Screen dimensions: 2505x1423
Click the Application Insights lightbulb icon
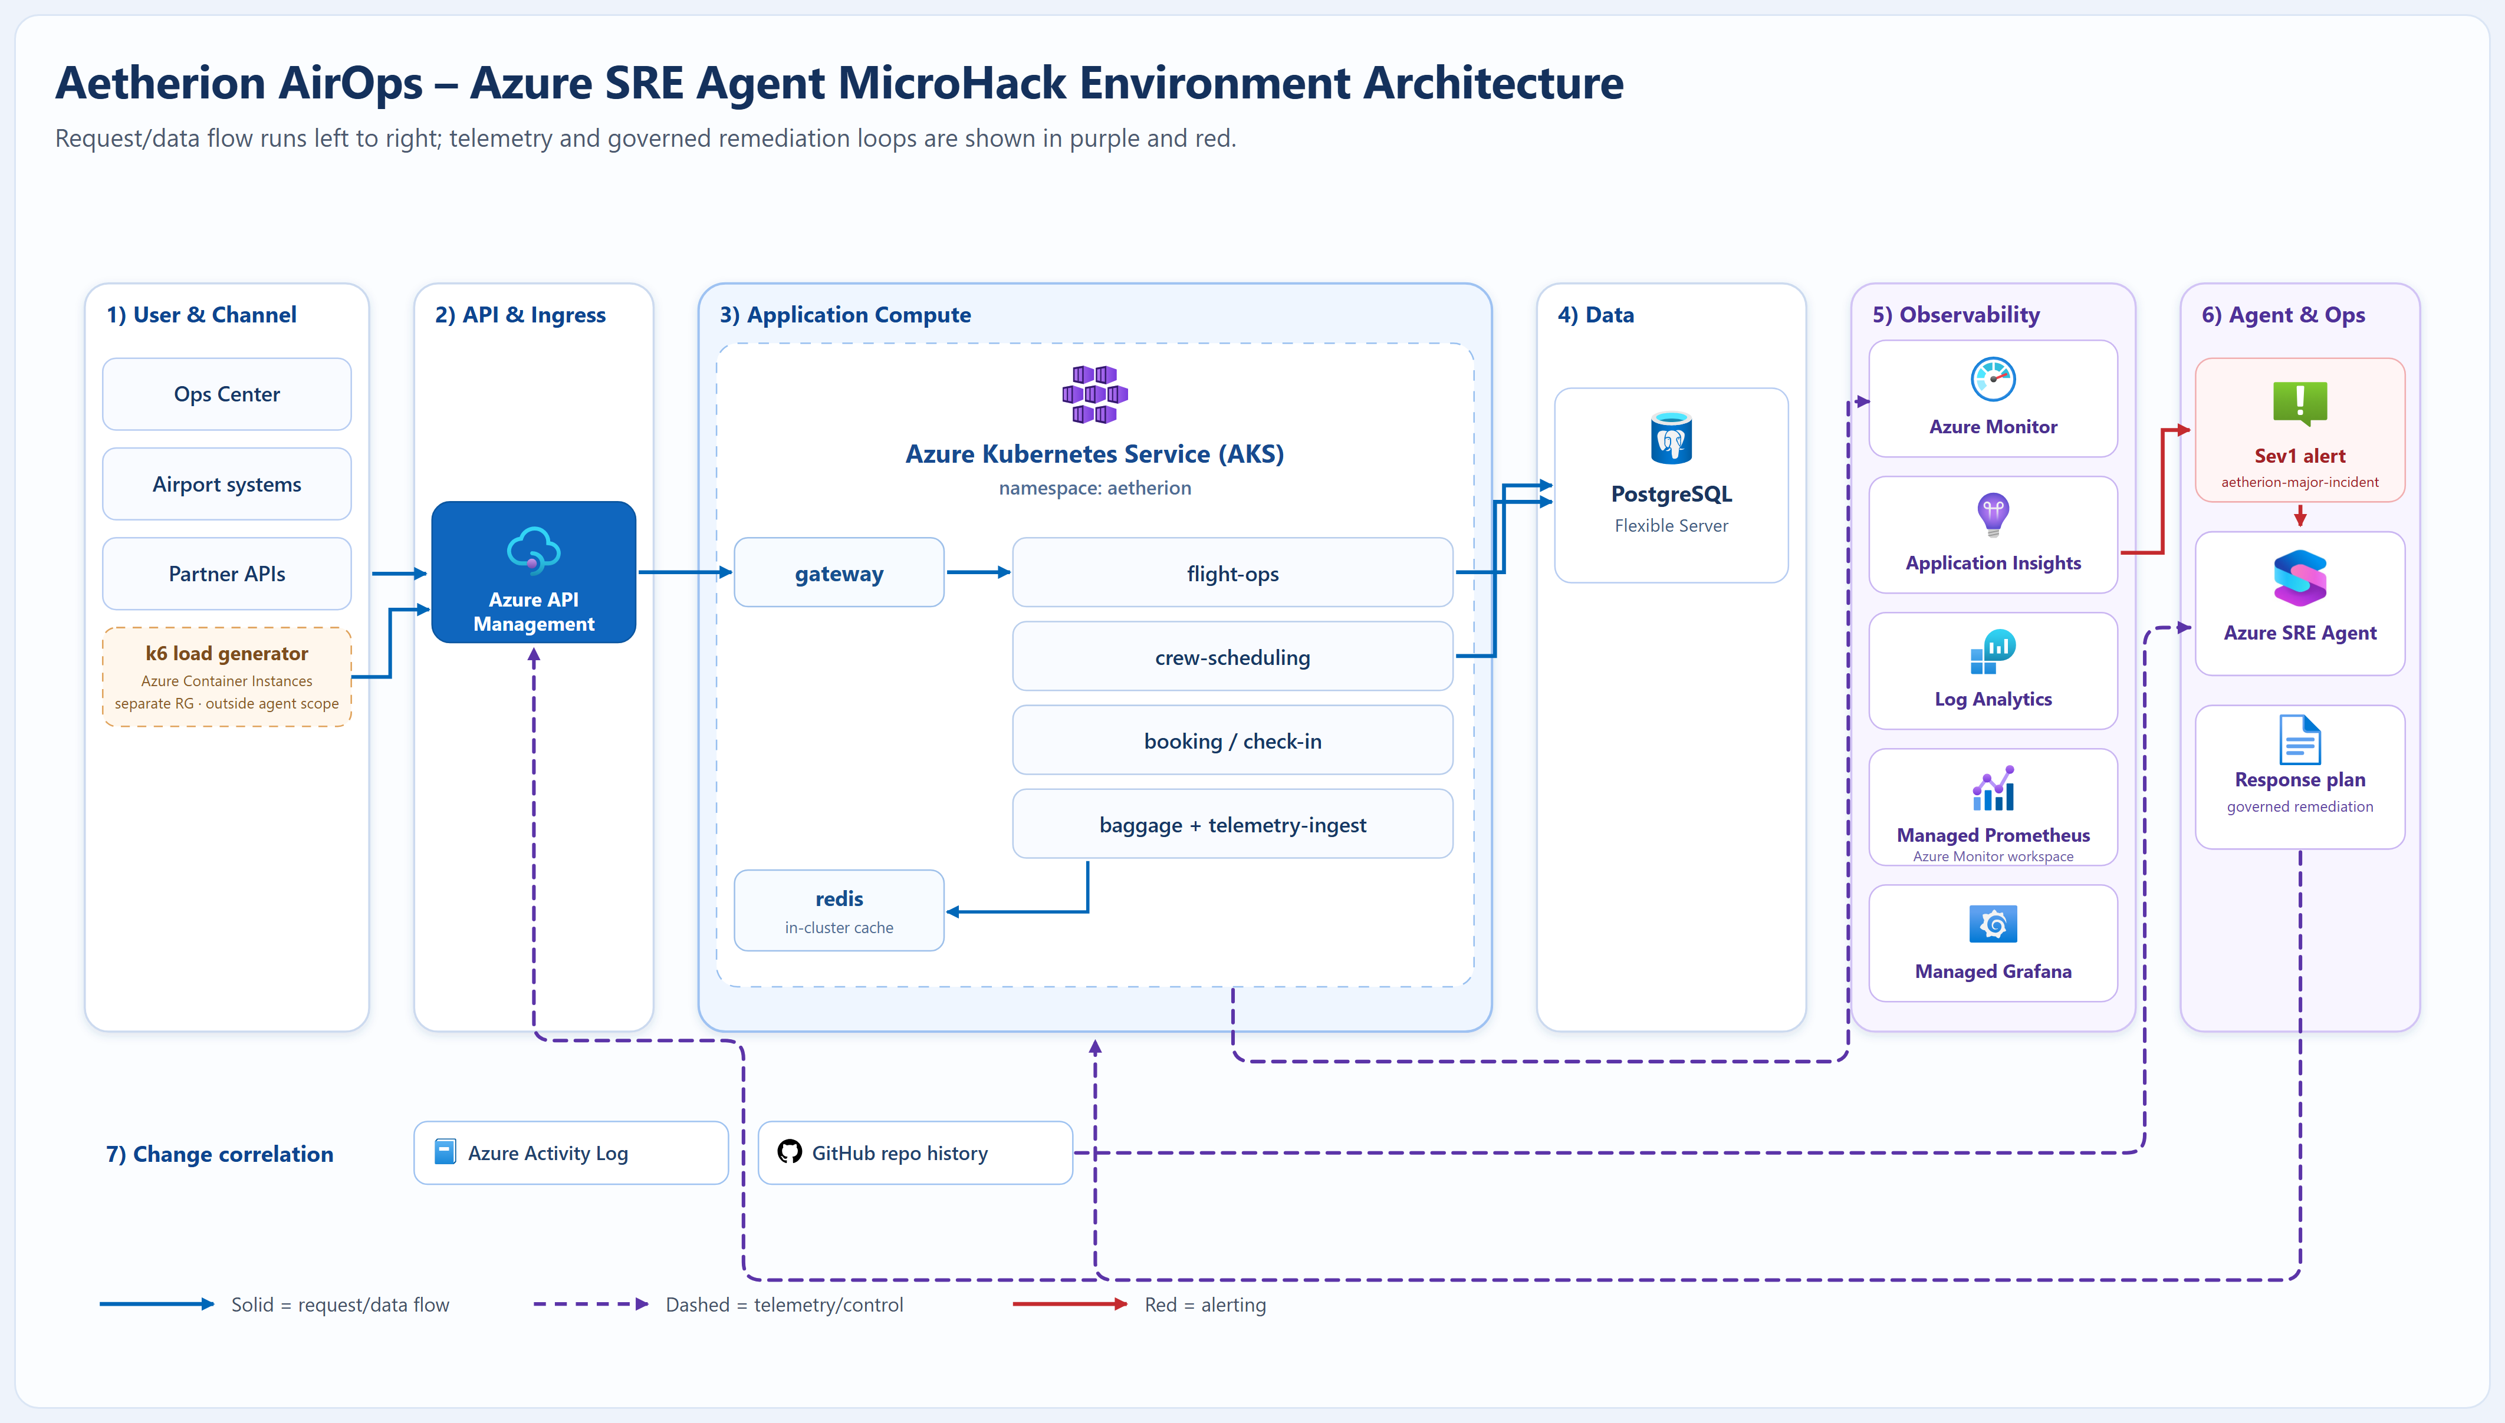[1993, 515]
